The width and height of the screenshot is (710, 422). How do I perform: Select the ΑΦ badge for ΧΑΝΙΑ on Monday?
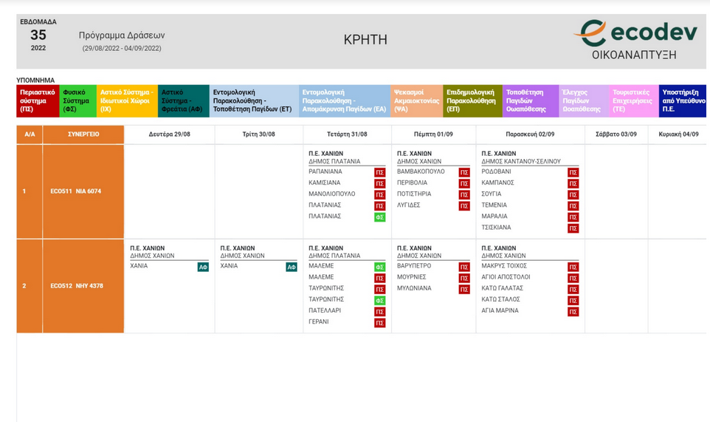(203, 267)
